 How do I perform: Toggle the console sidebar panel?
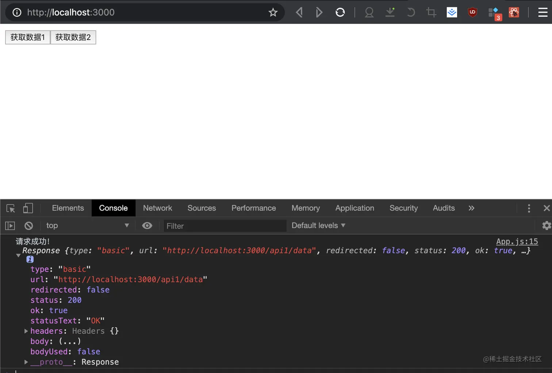[x=10, y=226]
